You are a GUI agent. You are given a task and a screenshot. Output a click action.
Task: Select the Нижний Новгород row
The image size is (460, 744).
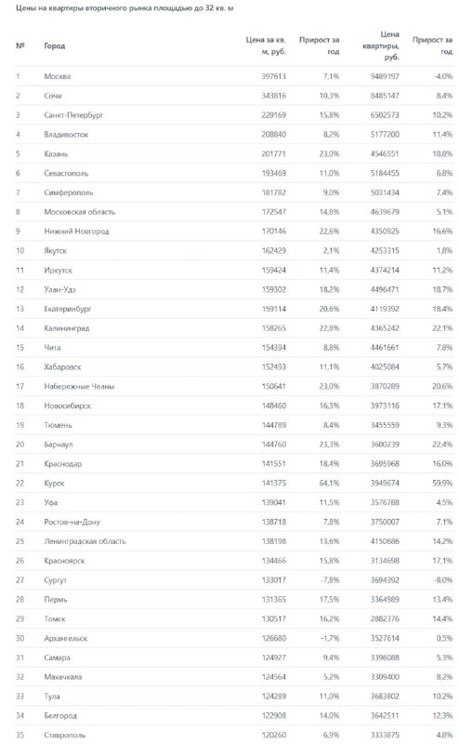point(234,232)
